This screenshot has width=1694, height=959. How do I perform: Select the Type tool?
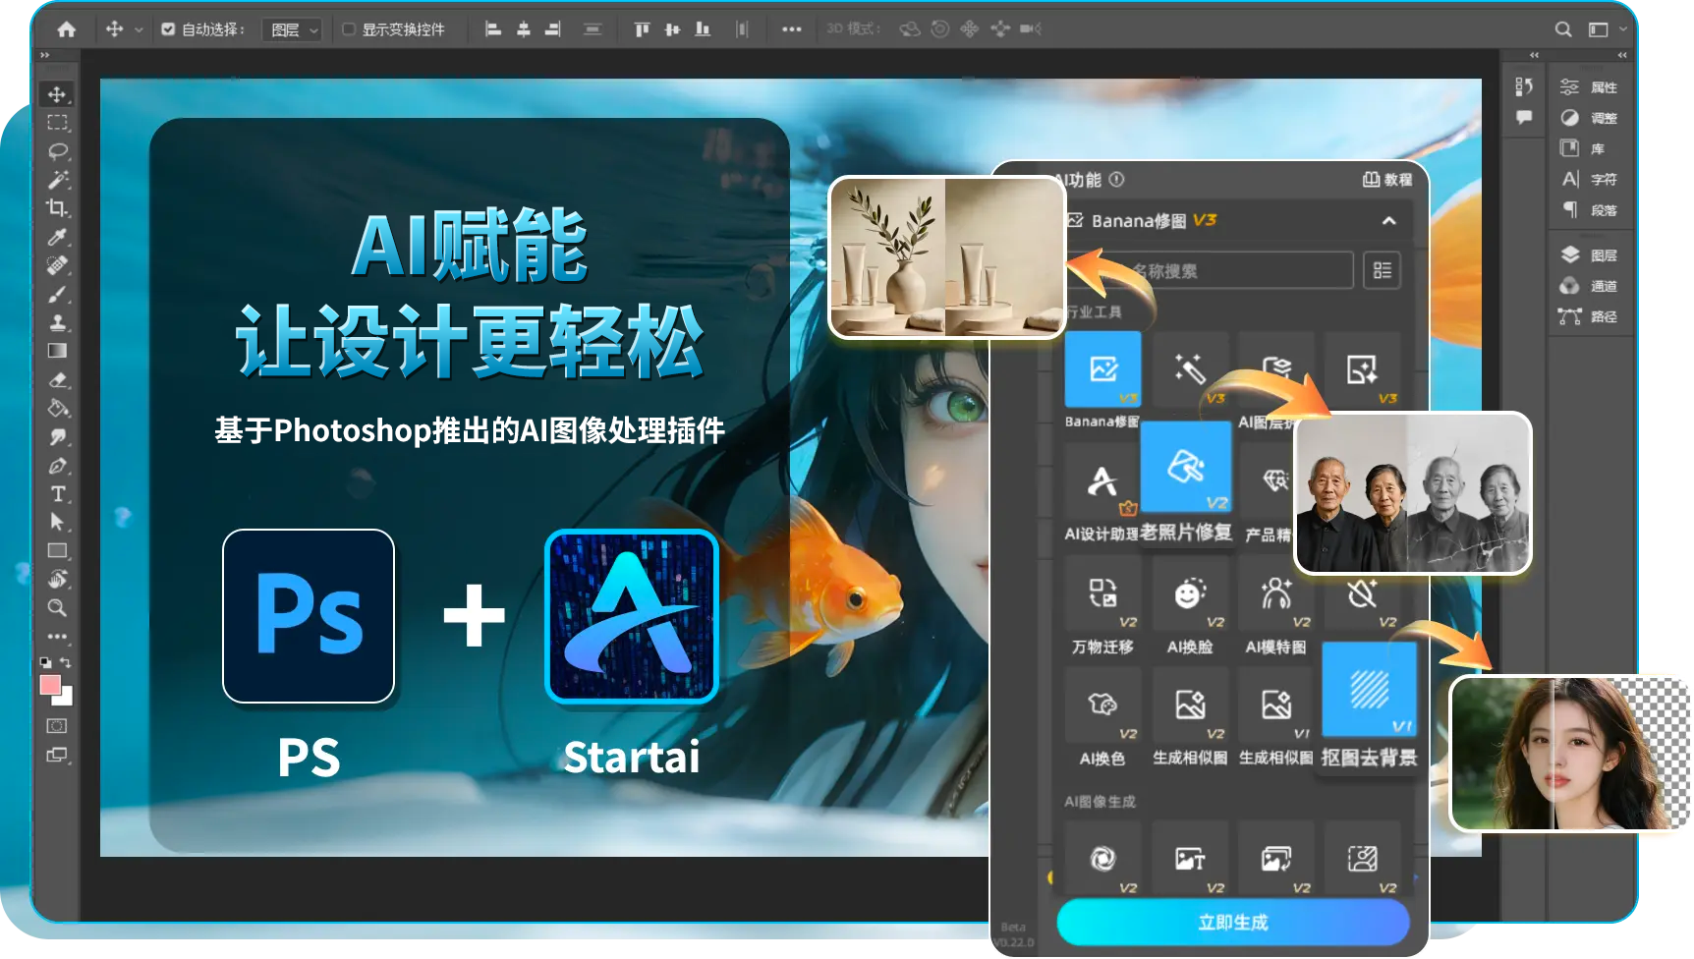tap(58, 494)
